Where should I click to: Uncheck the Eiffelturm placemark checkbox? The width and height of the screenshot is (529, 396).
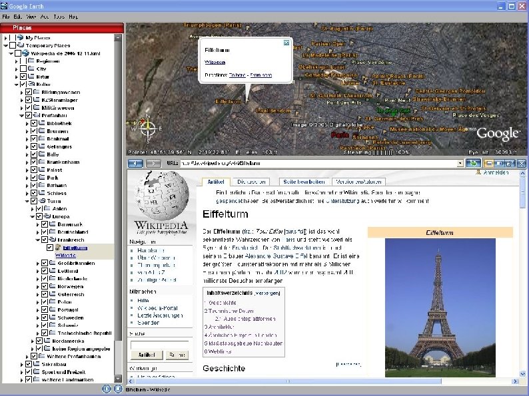(x=49, y=248)
